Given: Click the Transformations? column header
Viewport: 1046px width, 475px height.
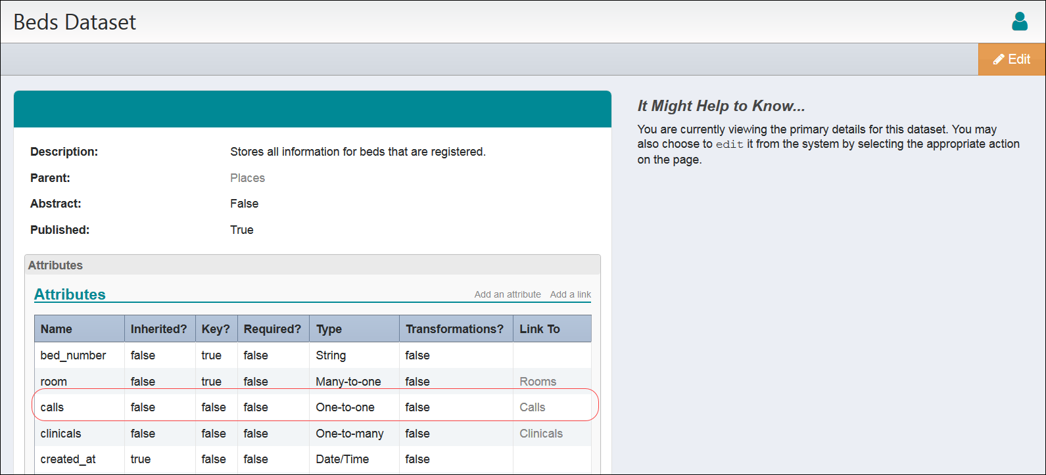Looking at the screenshot, I should [x=454, y=329].
